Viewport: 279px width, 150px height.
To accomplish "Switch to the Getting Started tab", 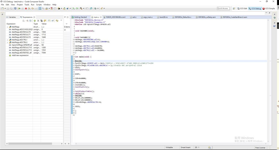I will [x=79, y=17].
